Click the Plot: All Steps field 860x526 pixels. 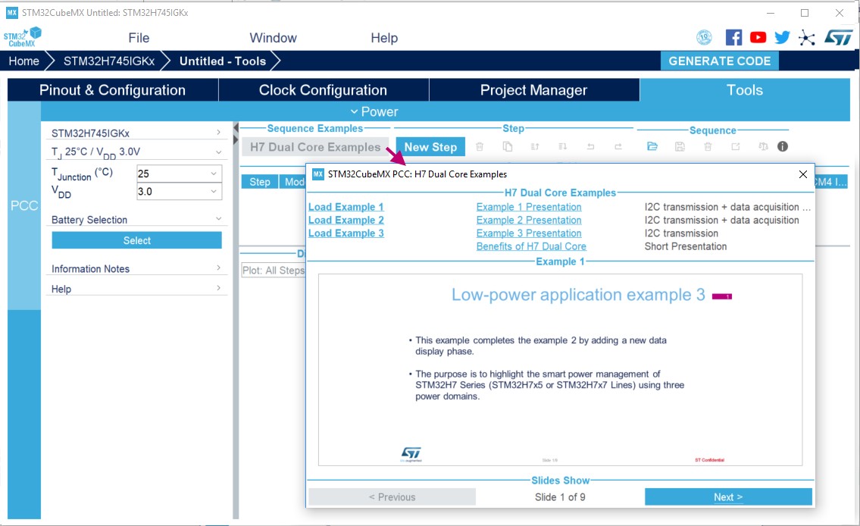(x=273, y=271)
